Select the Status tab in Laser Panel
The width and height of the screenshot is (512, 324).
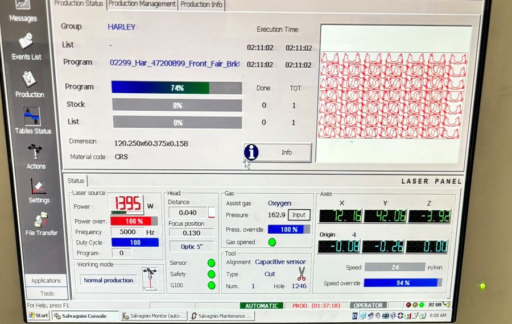click(x=76, y=181)
